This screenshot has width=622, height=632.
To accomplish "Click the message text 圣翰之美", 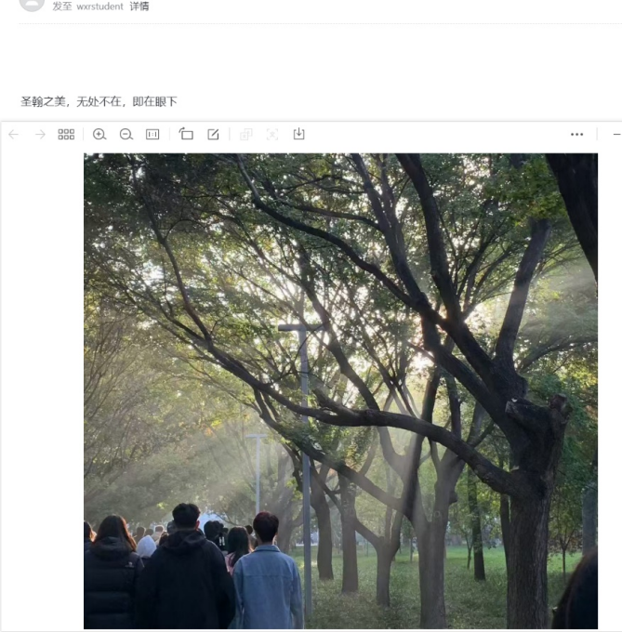I will coord(43,101).
